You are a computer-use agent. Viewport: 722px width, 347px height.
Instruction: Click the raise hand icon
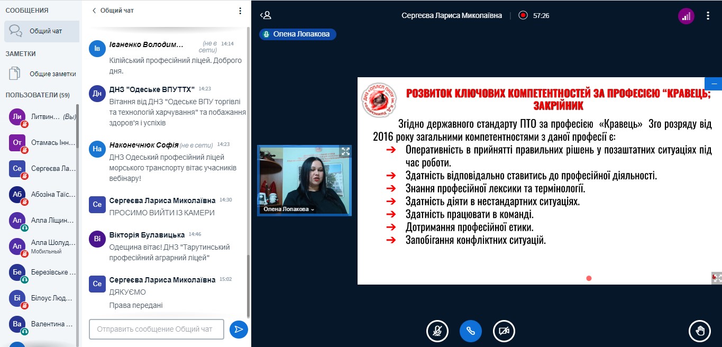(699, 331)
